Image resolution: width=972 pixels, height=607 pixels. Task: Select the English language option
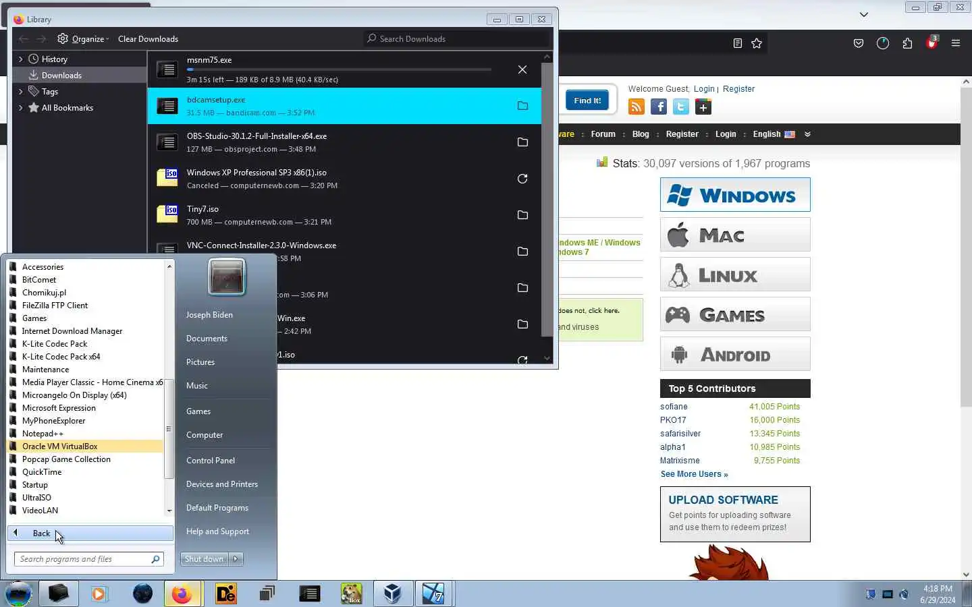coord(774,134)
